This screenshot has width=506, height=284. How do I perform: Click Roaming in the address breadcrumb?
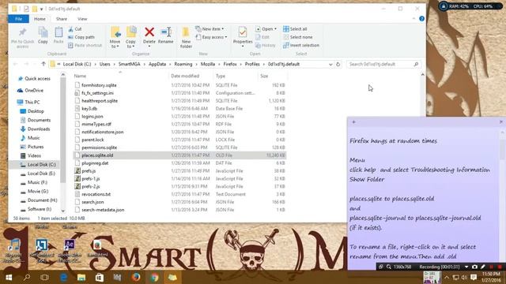[x=183, y=64]
